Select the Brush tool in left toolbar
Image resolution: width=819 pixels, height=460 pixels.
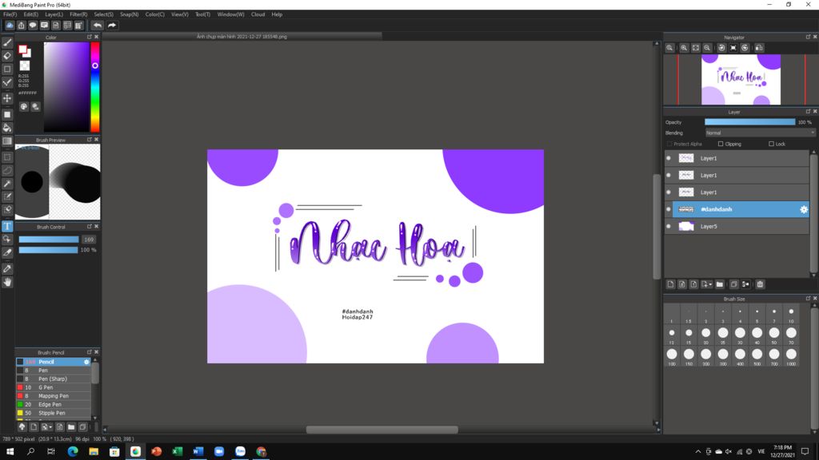tap(7, 43)
